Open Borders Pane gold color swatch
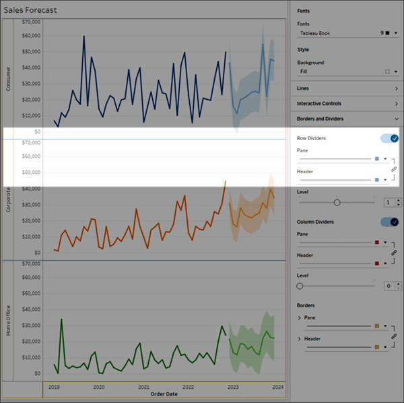 [377, 326]
